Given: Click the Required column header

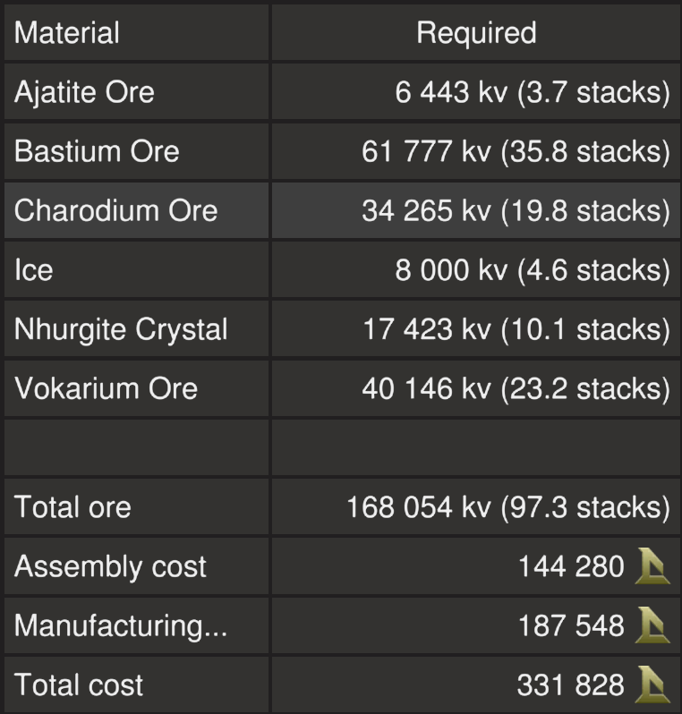Looking at the screenshot, I should click(476, 33).
